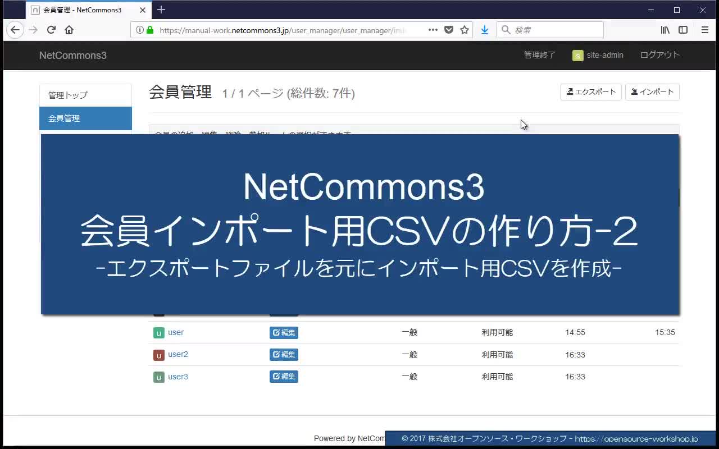Click the NetCommons3 brand link
Screen dimensions: 719x449
click(x=73, y=55)
